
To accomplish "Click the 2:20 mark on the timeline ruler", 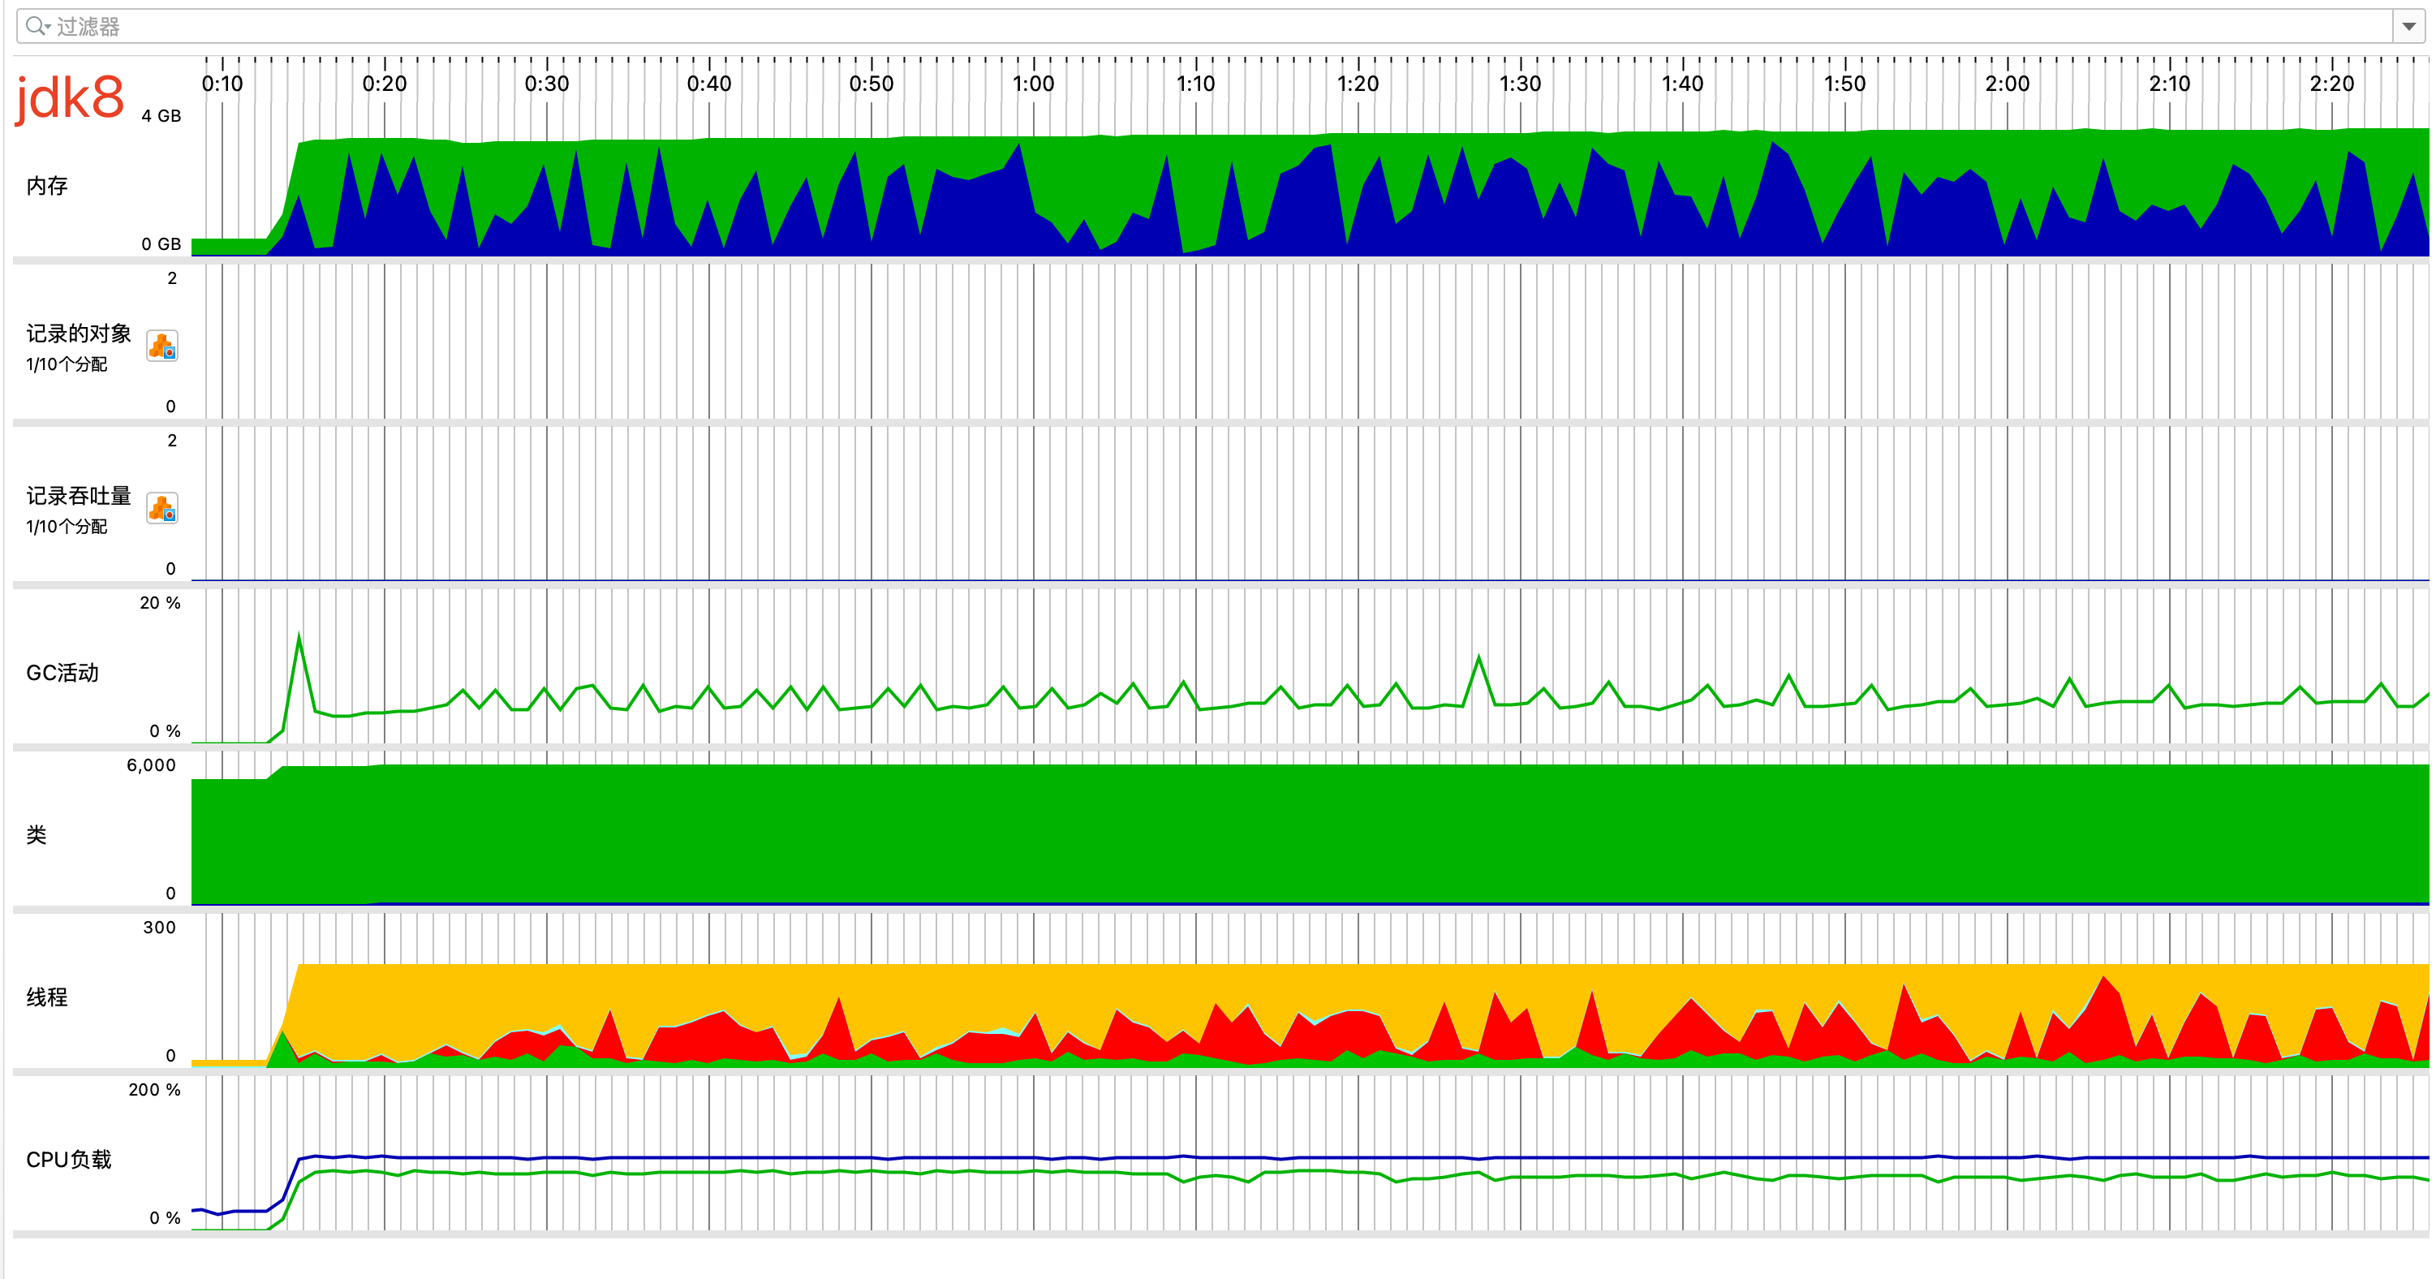I will click(x=2332, y=84).
